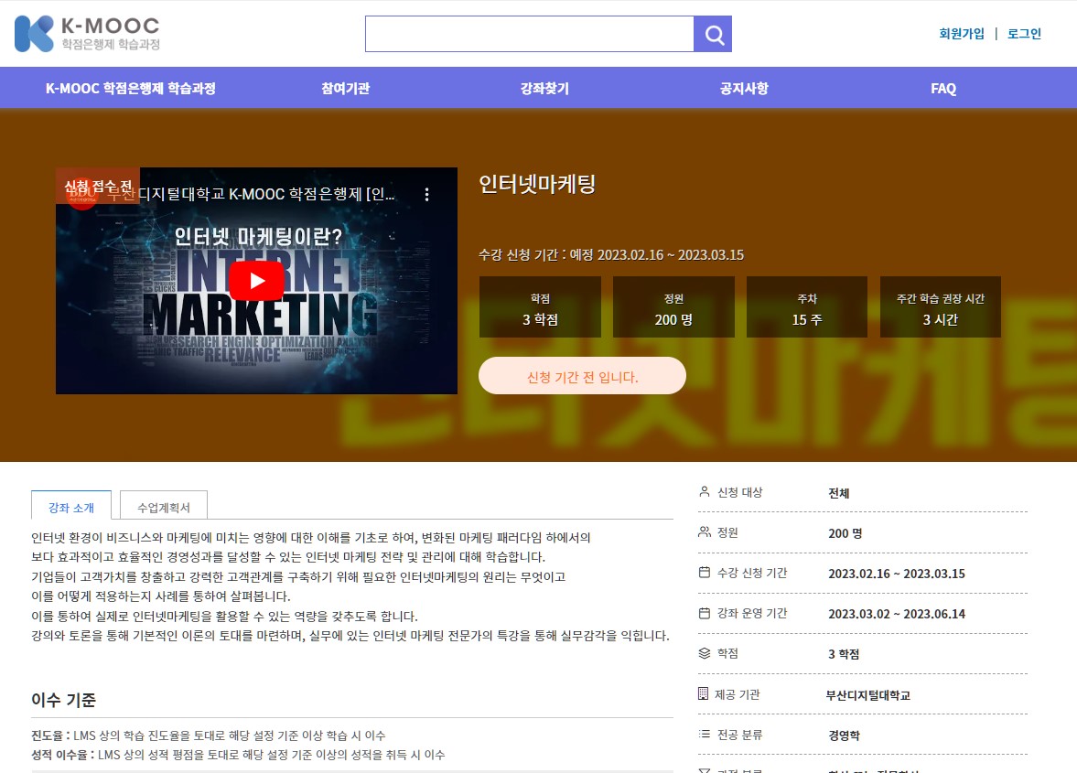
Task: Click the layers icon beside 학점
Action: point(704,653)
